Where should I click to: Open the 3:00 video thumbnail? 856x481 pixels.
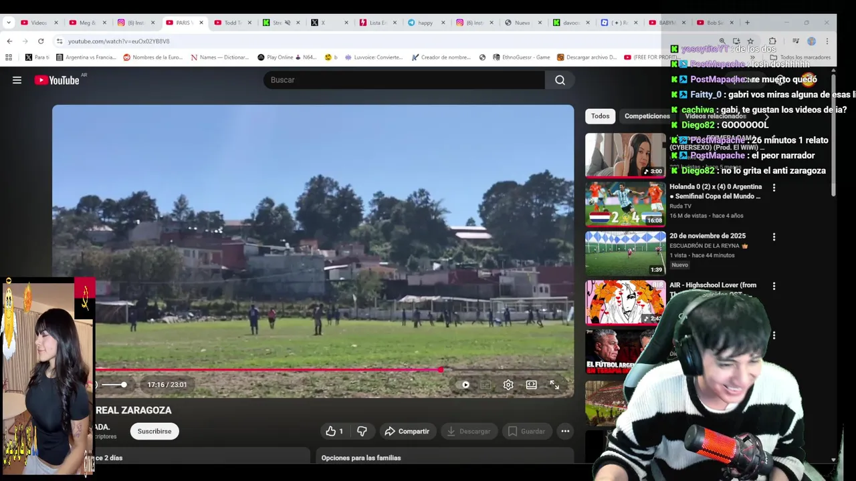(625, 155)
